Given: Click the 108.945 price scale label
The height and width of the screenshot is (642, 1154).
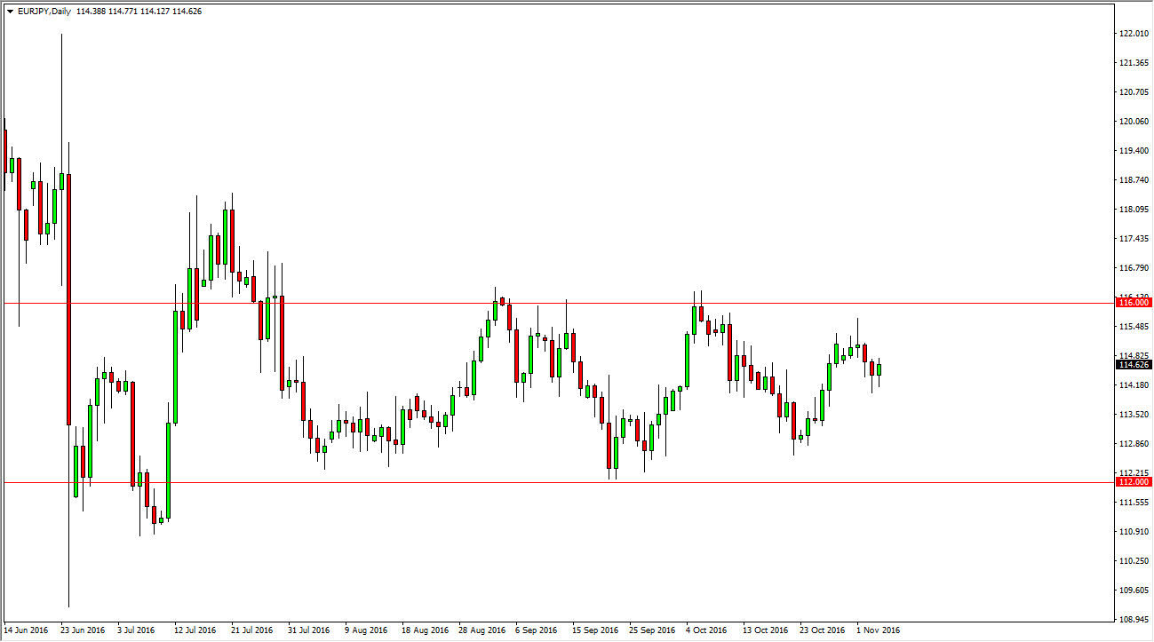Looking at the screenshot, I should [x=1133, y=620].
